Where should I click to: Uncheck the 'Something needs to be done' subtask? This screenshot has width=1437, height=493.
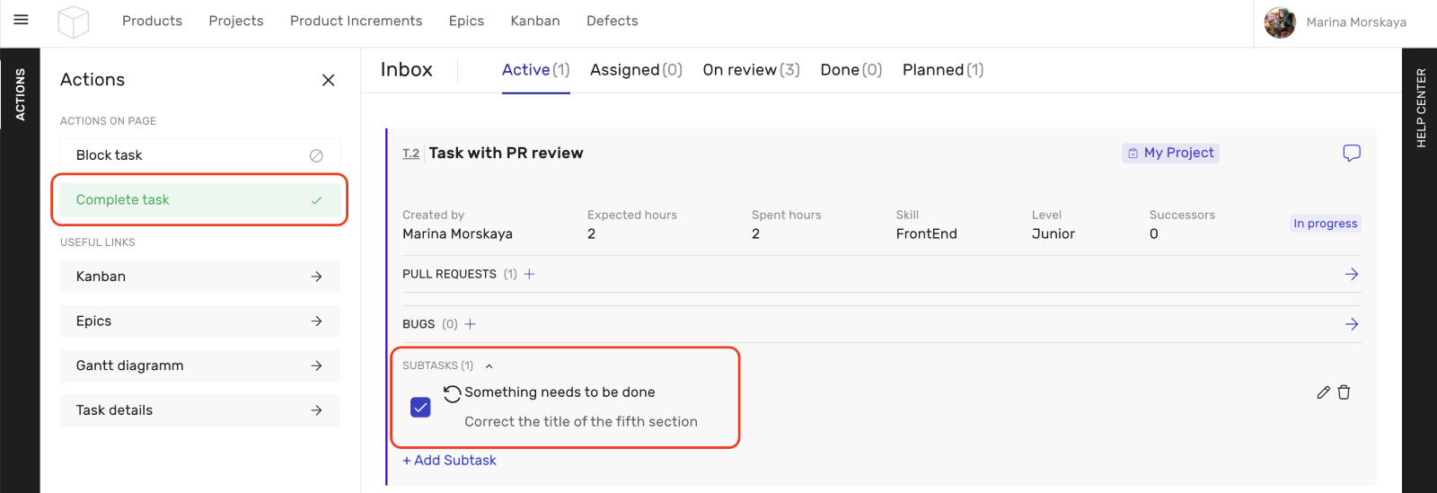coord(420,407)
